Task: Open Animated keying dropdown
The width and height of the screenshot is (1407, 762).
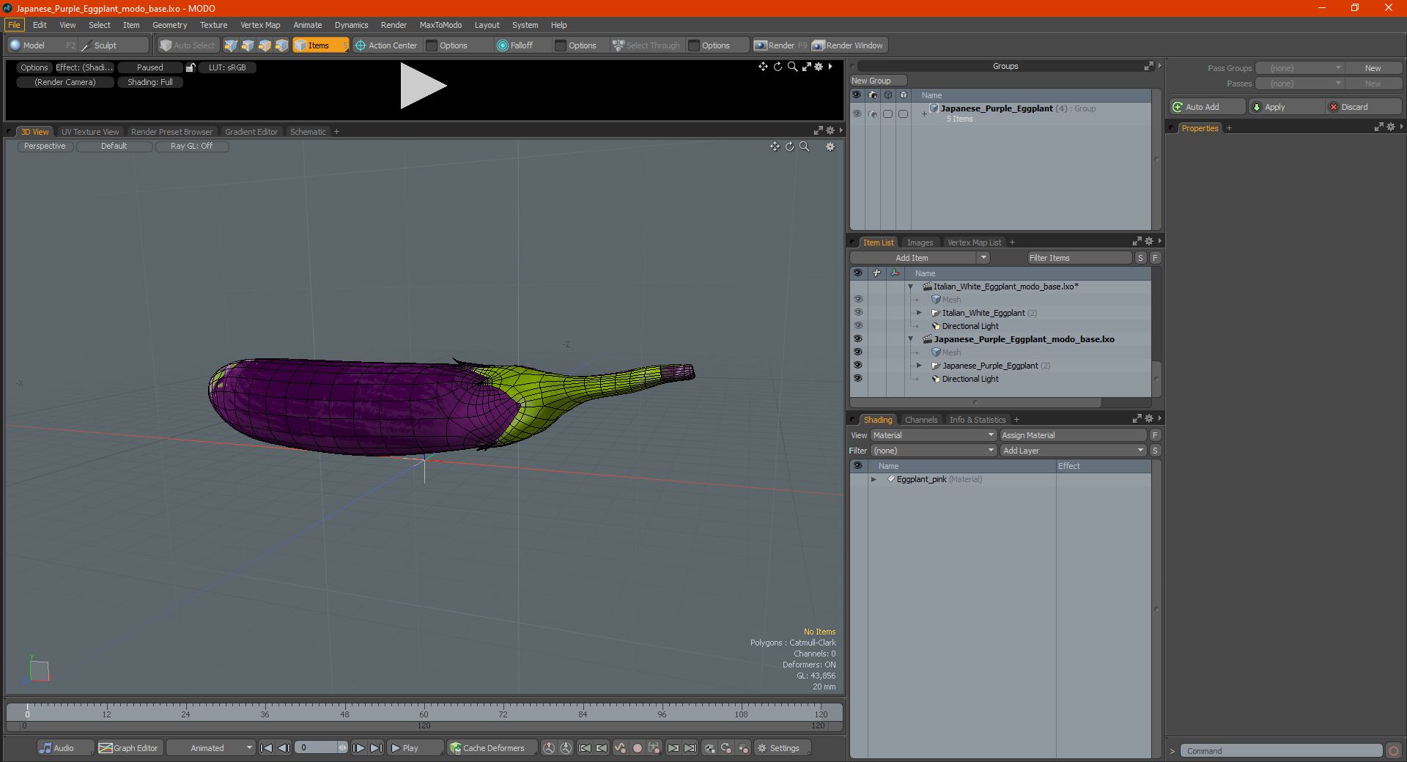Action: (x=211, y=748)
